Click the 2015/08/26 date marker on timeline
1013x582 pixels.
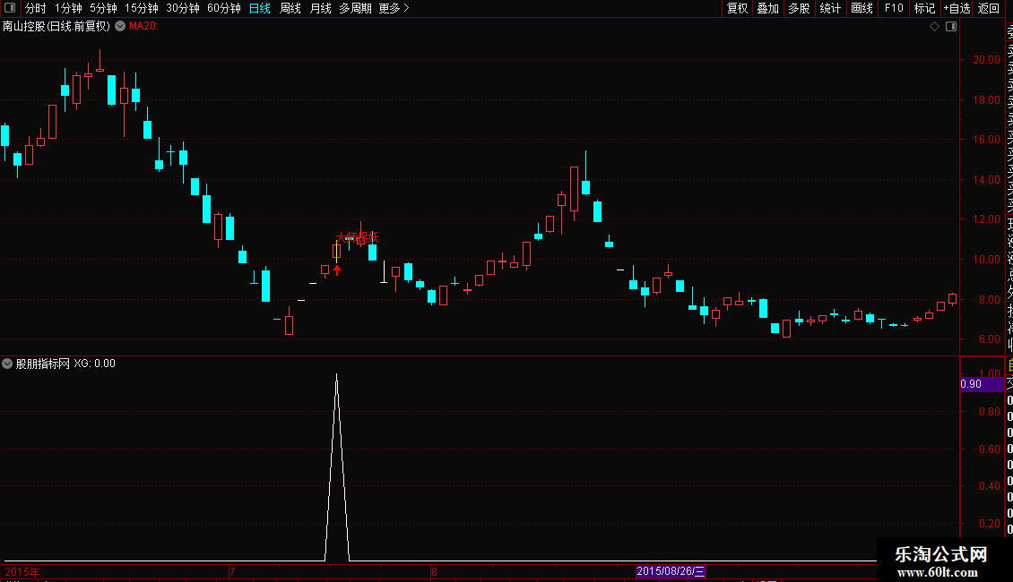(x=671, y=571)
